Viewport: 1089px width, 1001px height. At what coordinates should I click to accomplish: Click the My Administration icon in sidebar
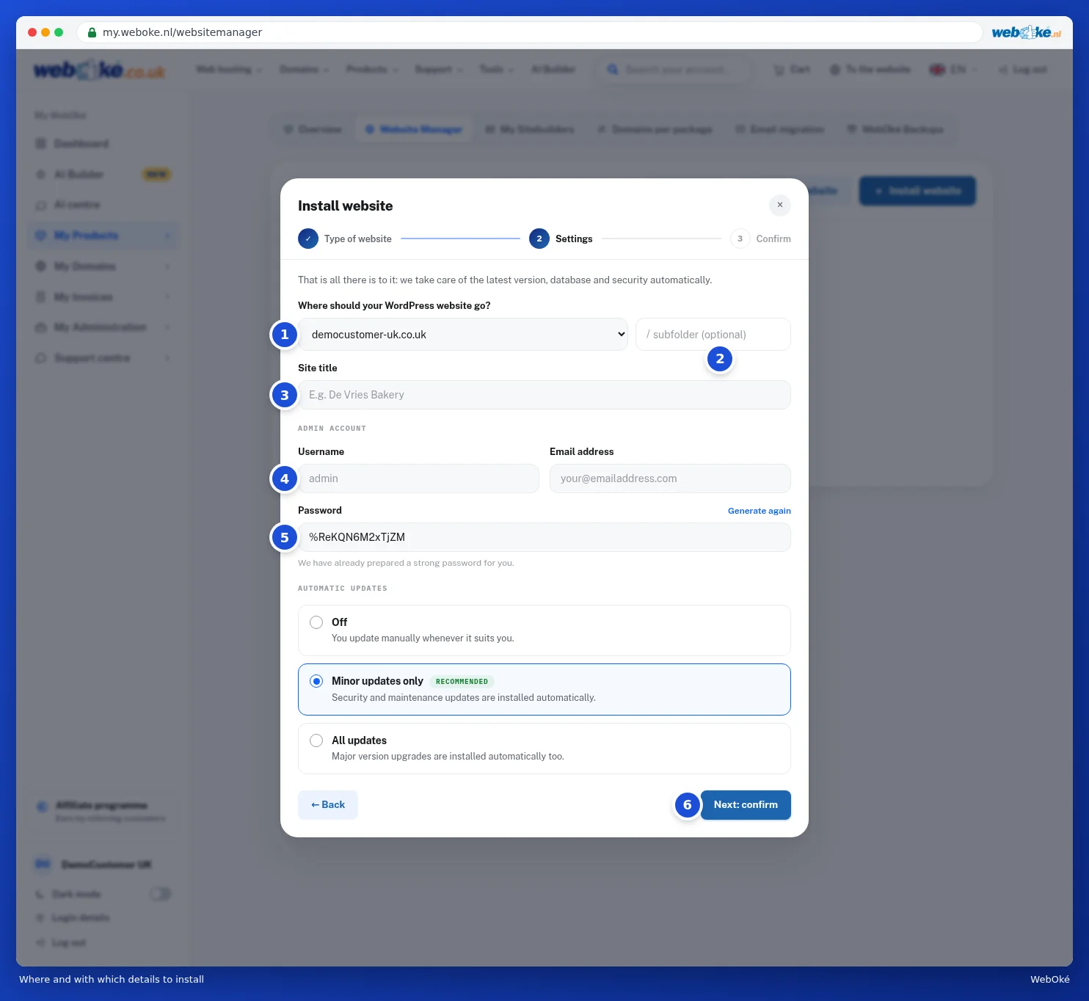tap(41, 327)
